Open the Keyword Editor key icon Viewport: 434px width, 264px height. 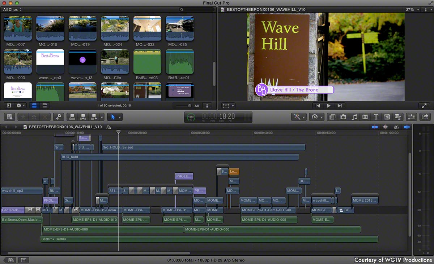pos(58,117)
